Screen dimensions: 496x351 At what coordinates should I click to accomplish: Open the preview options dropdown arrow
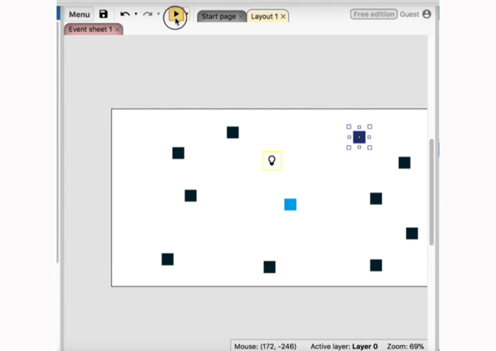point(187,14)
